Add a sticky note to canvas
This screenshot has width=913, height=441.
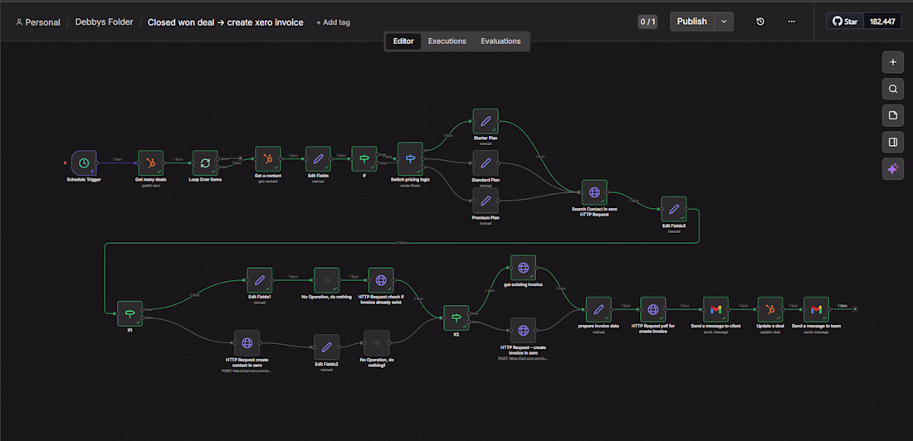pos(892,116)
